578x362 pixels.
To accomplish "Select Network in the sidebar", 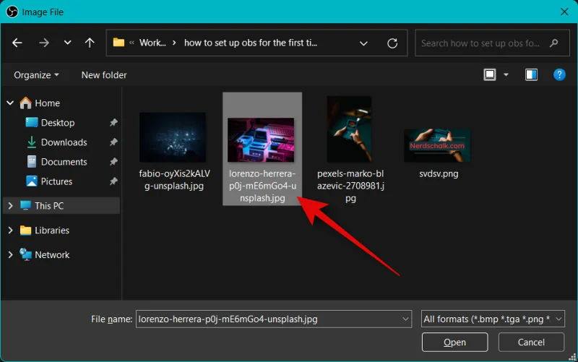I will click(x=51, y=255).
